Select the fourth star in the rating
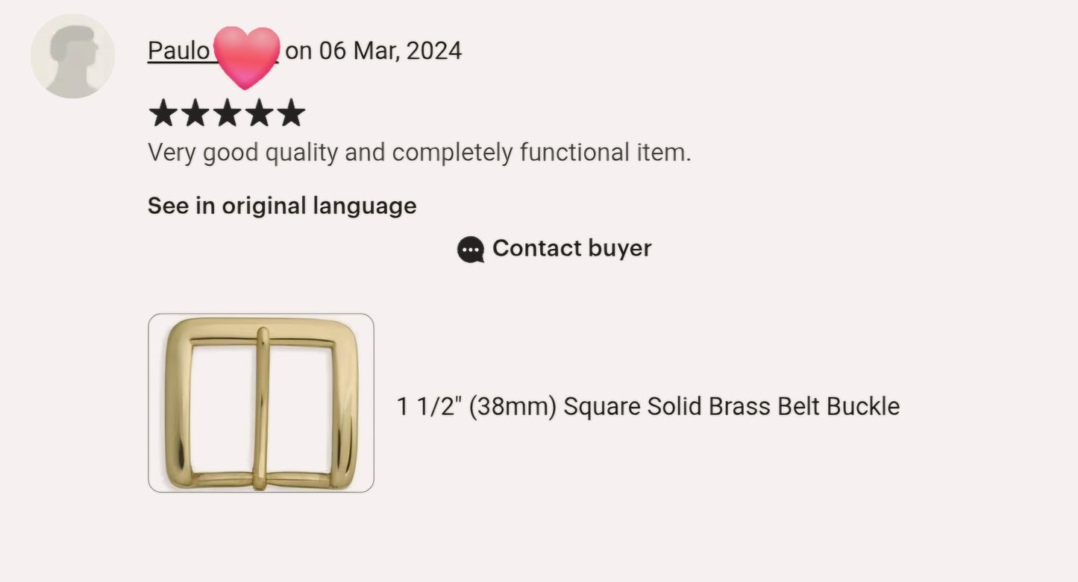This screenshot has width=1078, height=582. (x=259, y=113)
